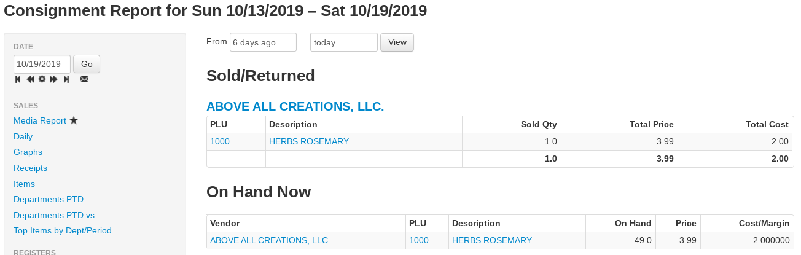This screenshot has width=801, height=255.
Task: Click the skip-to-first date icon
Action: point(18,79)
